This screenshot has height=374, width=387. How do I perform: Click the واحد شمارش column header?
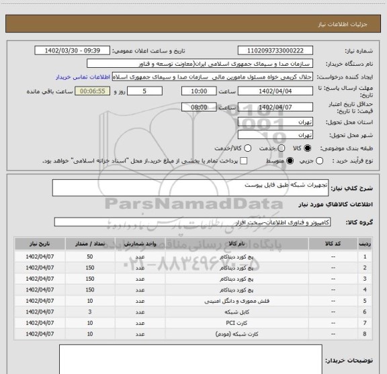click(140, 244)
